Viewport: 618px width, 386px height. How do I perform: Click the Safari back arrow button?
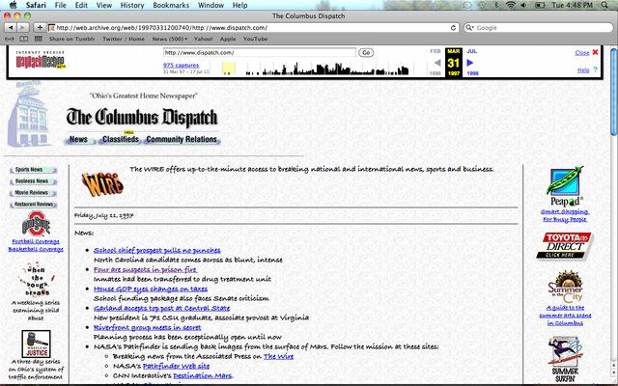[x=11, y=28]
